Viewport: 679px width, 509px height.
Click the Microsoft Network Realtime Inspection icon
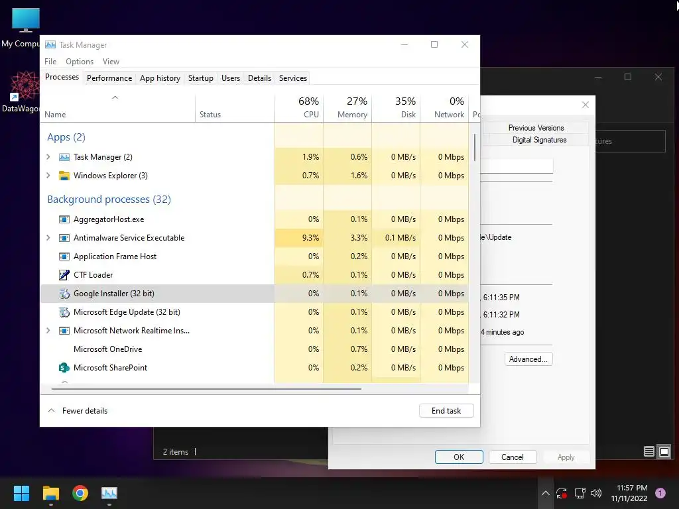click(x=64, y=331)
